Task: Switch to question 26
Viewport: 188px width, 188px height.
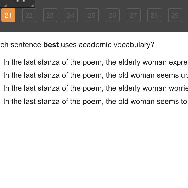Action: (112, 15)
